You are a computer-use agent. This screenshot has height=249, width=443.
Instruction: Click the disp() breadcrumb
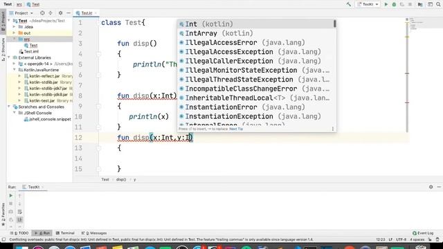[x=121, y=180]
